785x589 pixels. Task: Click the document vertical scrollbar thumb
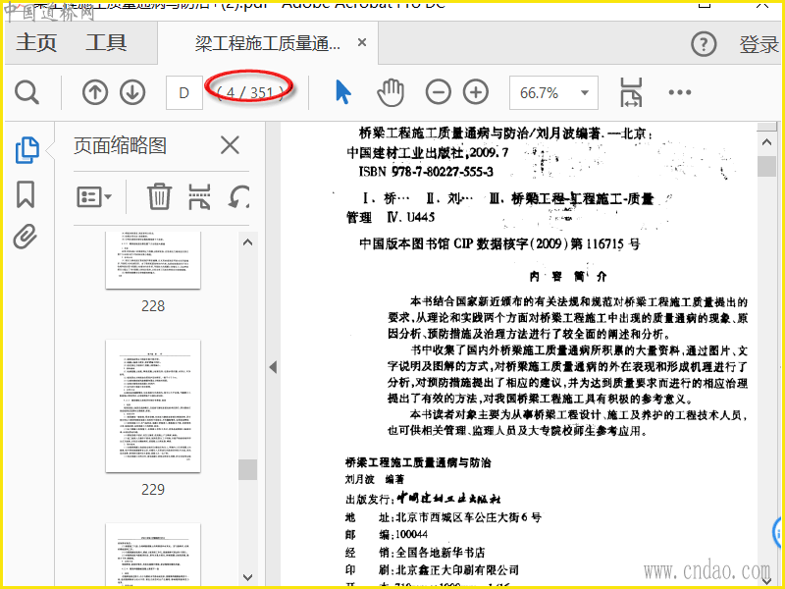coord(766,166)
